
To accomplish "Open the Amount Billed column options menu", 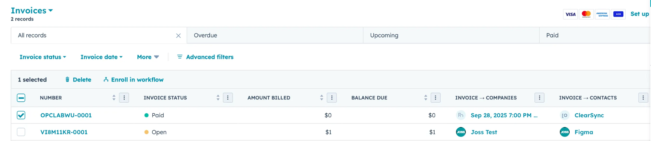I will tap(332, 98).
